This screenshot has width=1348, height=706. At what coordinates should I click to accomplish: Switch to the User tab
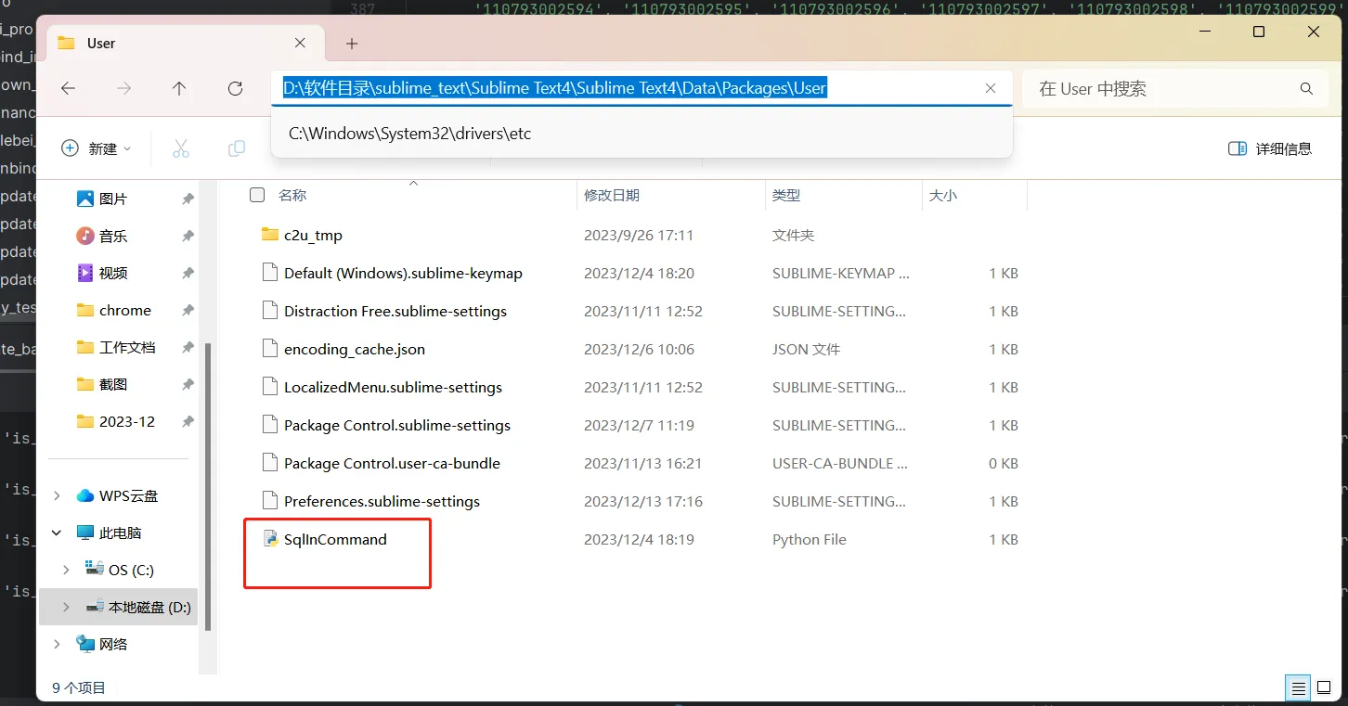pyautogui.click(x=102, y=43)
